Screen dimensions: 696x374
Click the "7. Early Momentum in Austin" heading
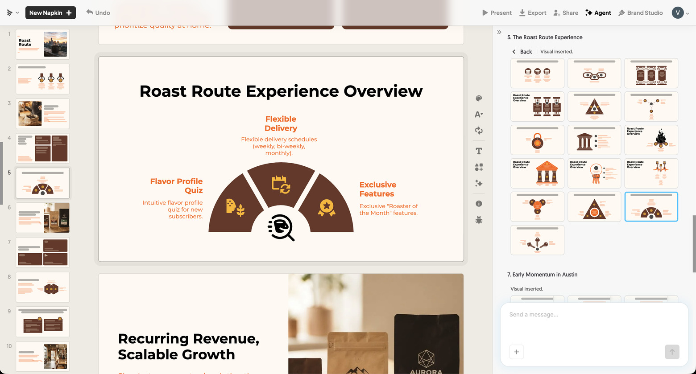[542, 275]
